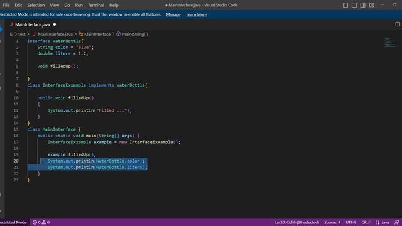This screenshot has width=402, height=226.
Task: Toggle bottom panel layout icon
Action: [x=354, y=5]
